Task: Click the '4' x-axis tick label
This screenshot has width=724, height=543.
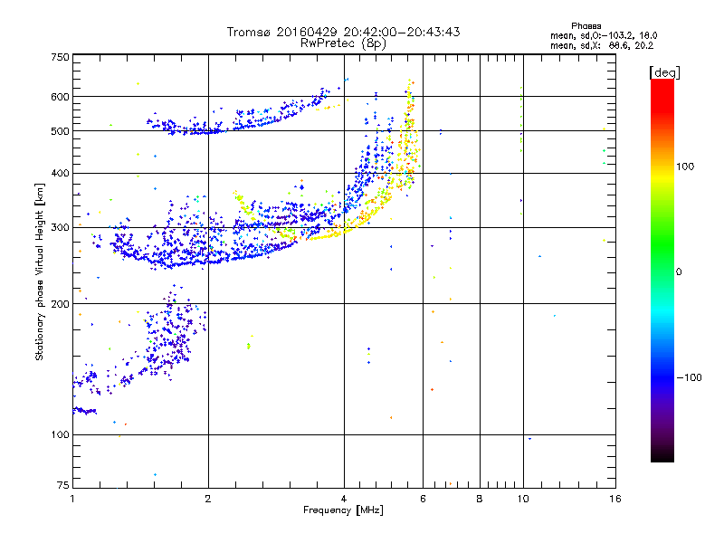Action: point(344,499)
